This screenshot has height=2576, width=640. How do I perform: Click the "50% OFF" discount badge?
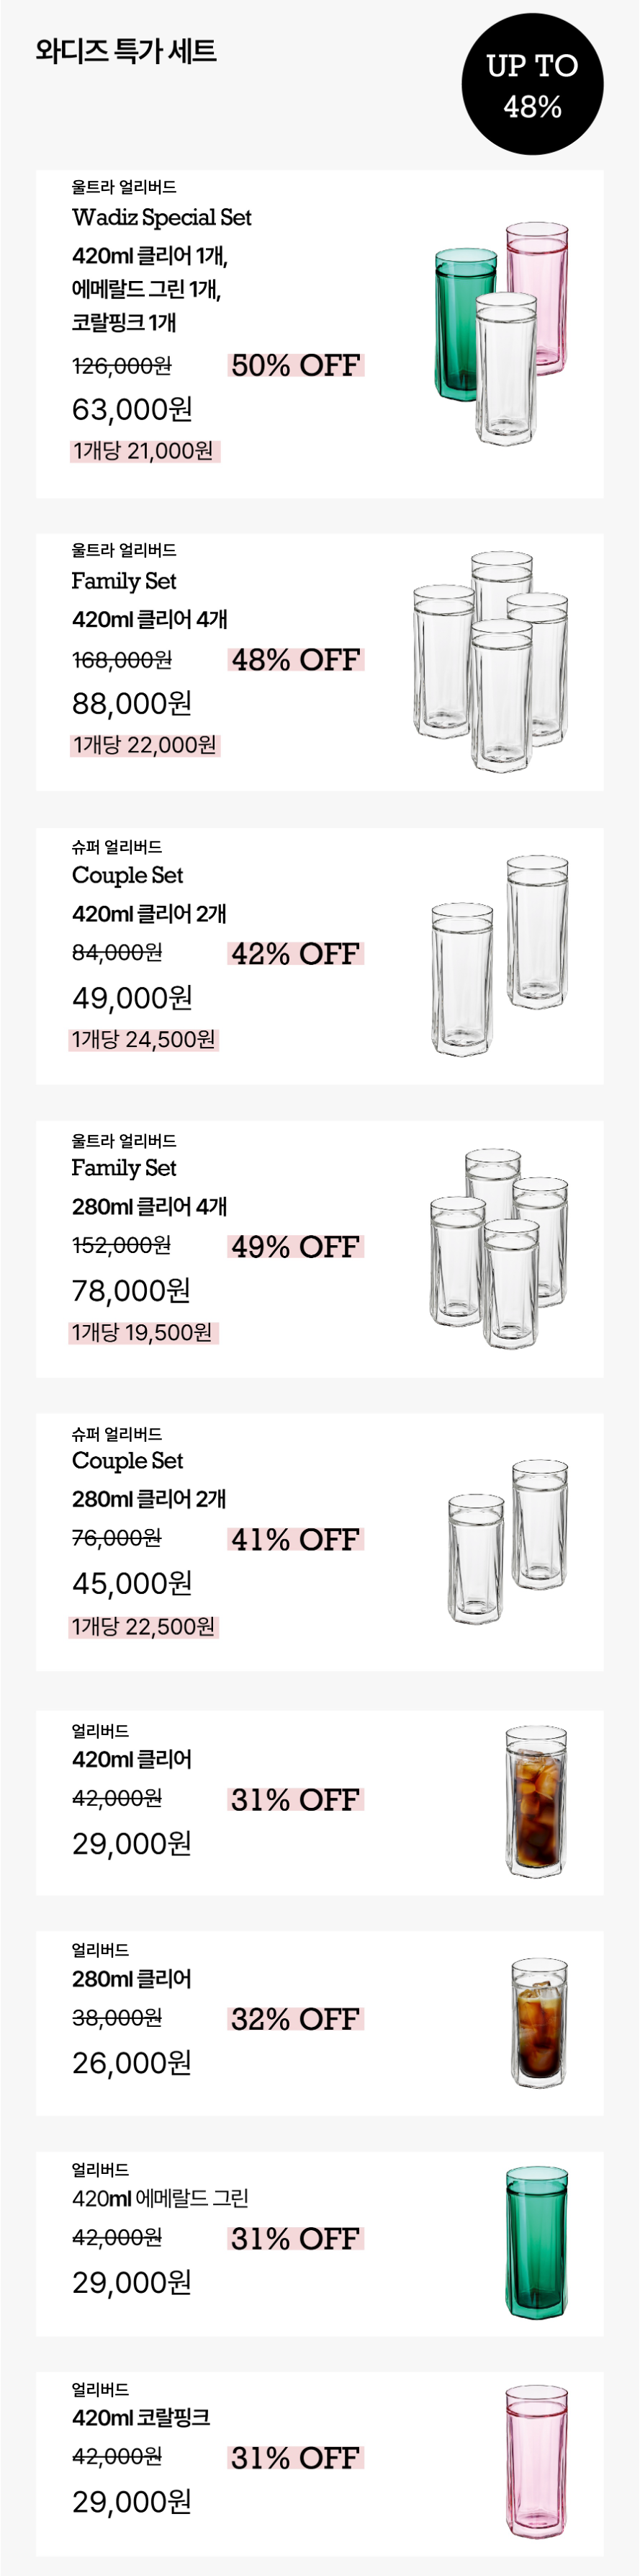296,365
